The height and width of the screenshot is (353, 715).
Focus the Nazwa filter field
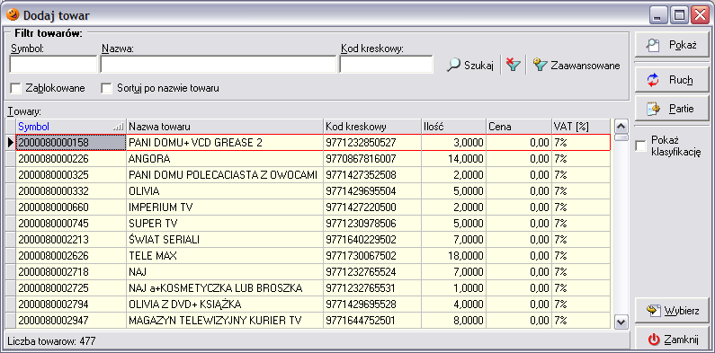[218, 65]
